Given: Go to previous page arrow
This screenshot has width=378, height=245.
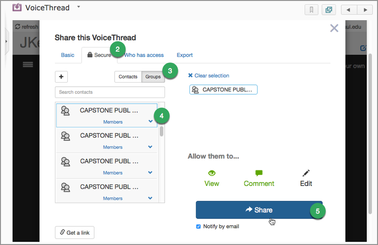Looking at the screenshot, I should [348, 10].
